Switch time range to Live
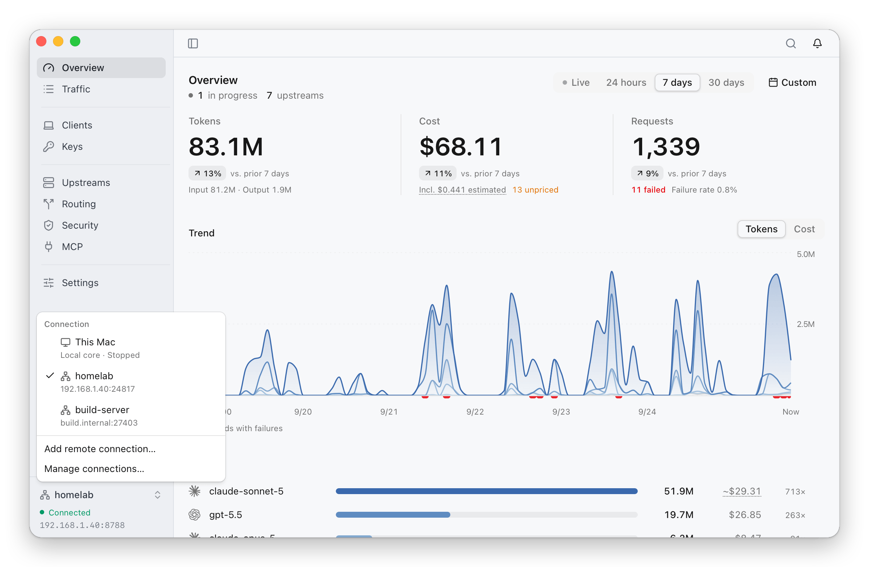This screenshot has width=869, height=567. click(x=576, y=82)
